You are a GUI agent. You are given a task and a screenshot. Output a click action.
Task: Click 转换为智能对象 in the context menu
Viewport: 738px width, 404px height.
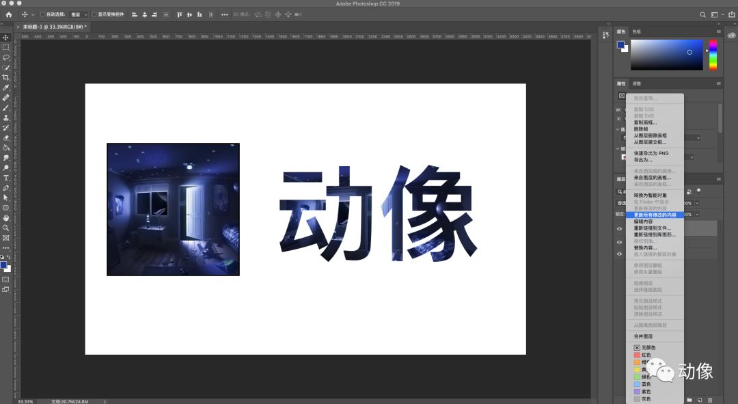pyautogui.click(x=652, y=194)
